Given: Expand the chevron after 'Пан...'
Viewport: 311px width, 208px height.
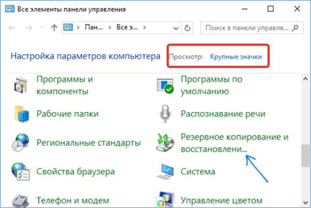Looking at the screenshot, I should pos(110,27).
